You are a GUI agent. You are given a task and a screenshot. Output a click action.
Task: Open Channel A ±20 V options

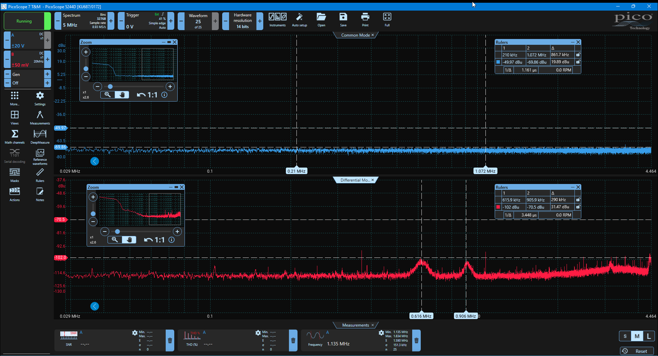[x=27, y=40]
